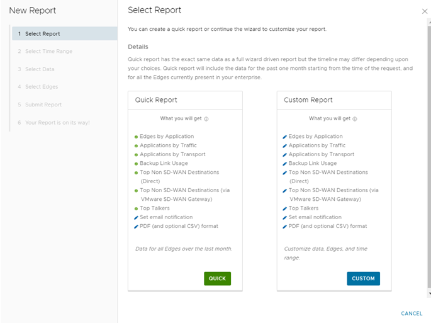The width and height of the screenshot is (431, 323).
Task: Click the info icon in Quick Report card
Action: pos(206,118)
